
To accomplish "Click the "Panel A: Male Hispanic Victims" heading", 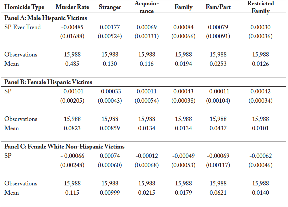I will pyautogui.click(x=46, y=18).
